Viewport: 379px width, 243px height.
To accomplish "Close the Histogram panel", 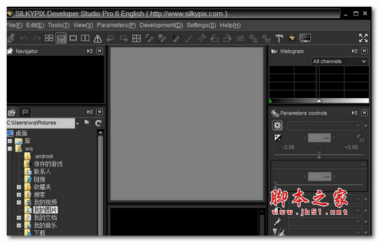I will point(364,51).
